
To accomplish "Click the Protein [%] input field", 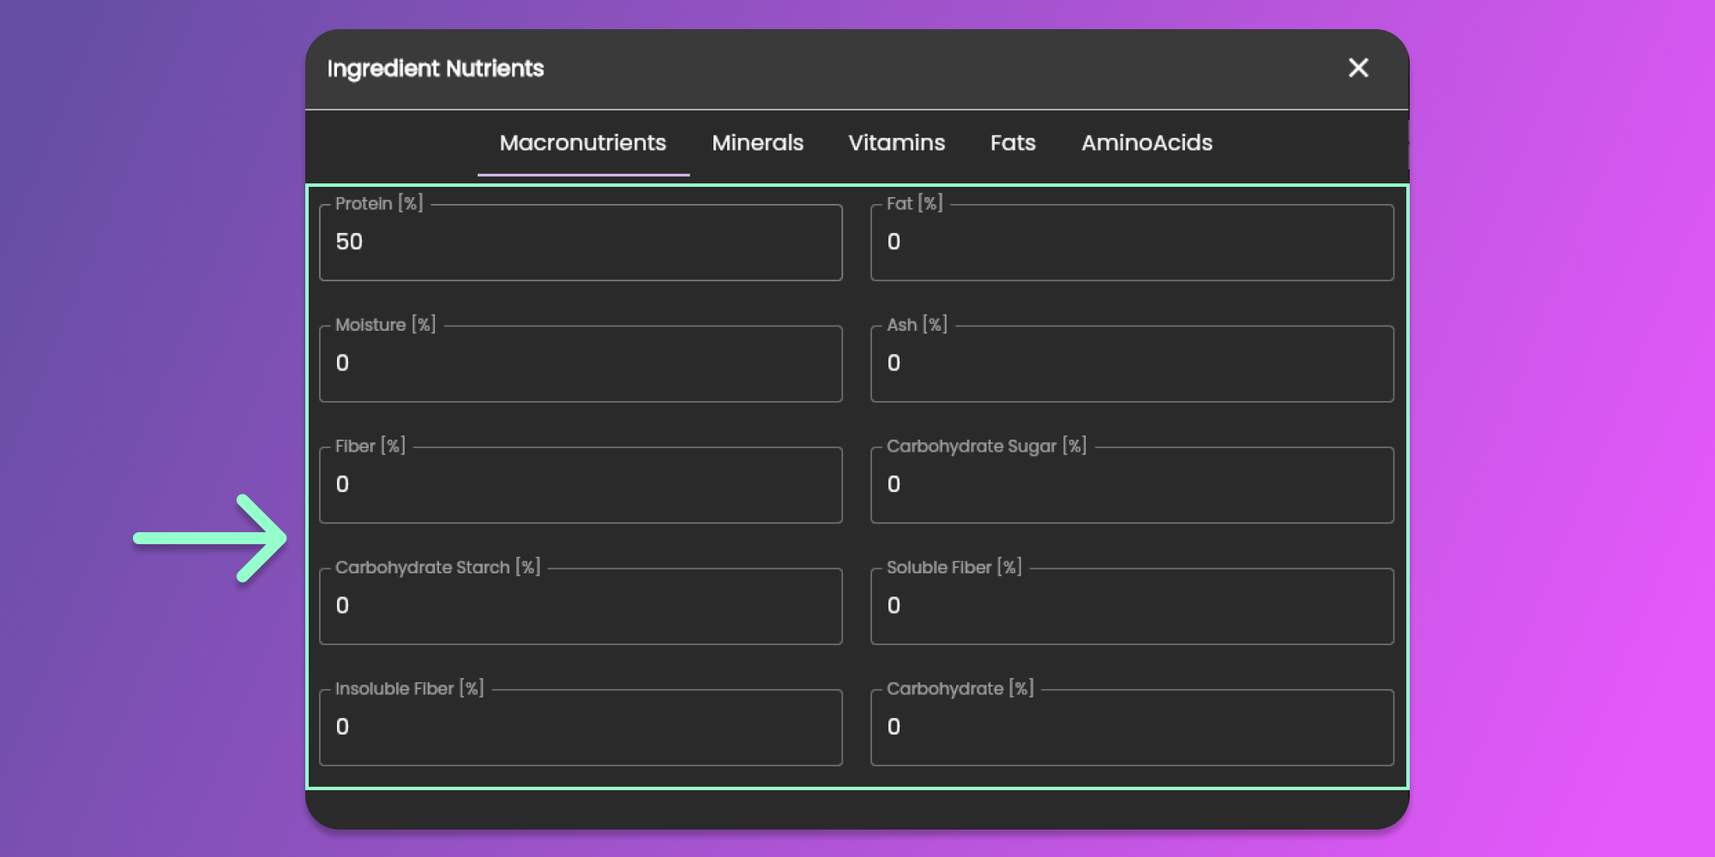I will click(581, 243).
